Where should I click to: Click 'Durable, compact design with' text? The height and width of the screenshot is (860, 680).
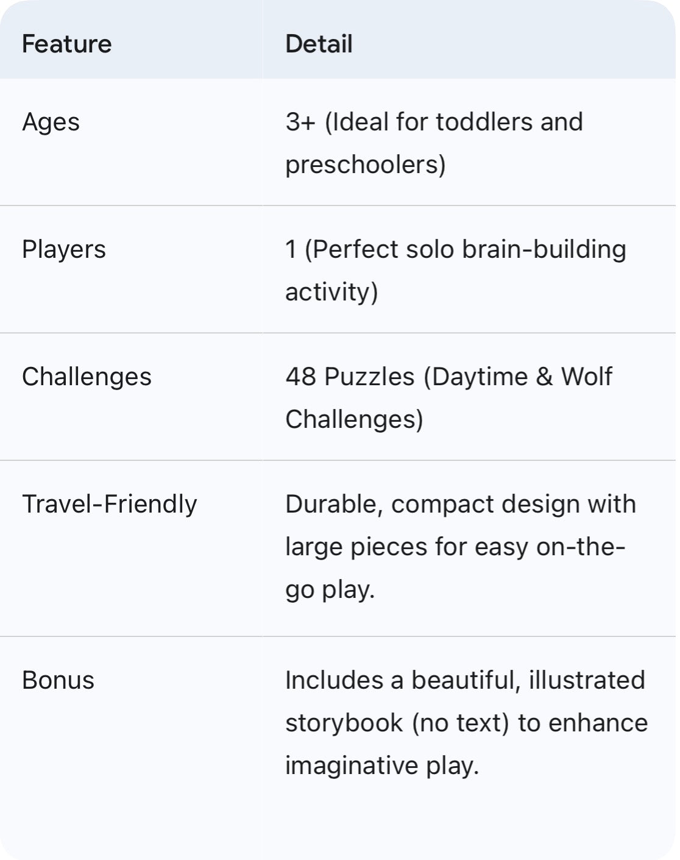tap(461, 504)
